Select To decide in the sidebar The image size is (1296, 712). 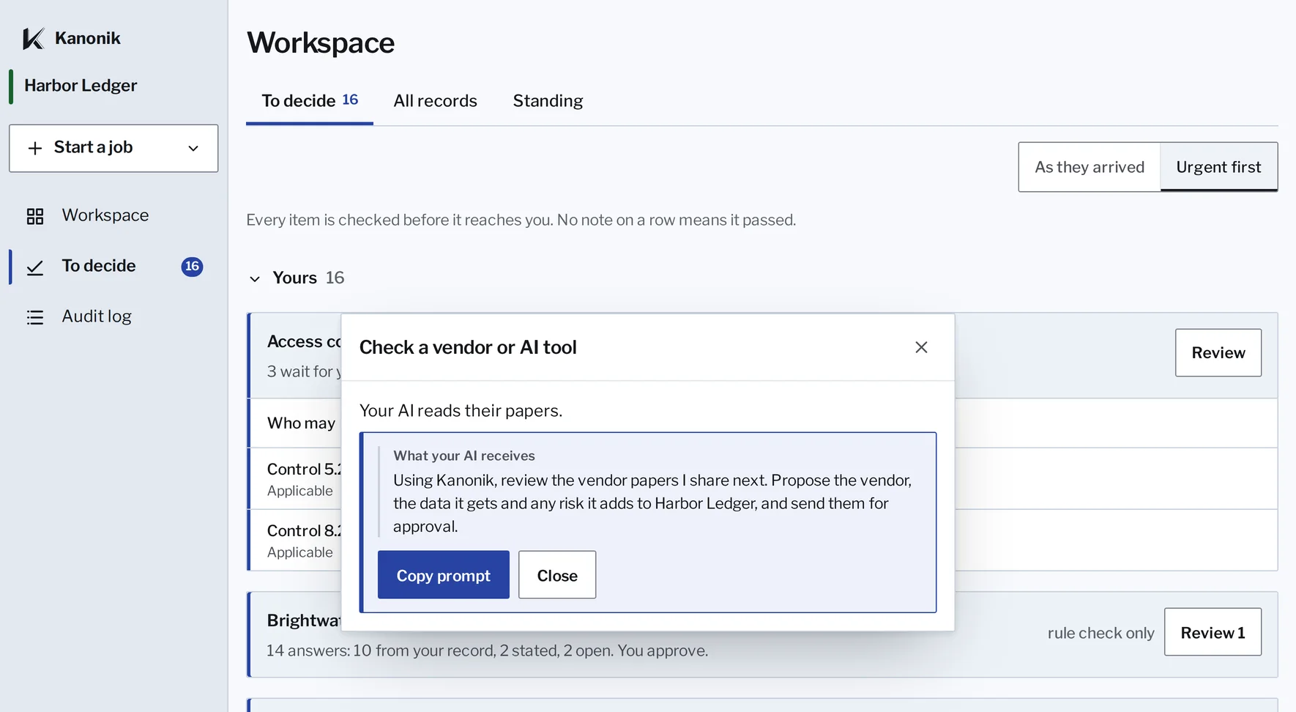coord(98,266)
